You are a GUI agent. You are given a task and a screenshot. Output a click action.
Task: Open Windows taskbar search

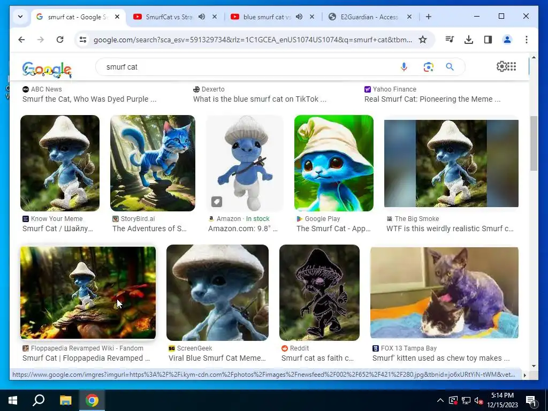point(39,400)
